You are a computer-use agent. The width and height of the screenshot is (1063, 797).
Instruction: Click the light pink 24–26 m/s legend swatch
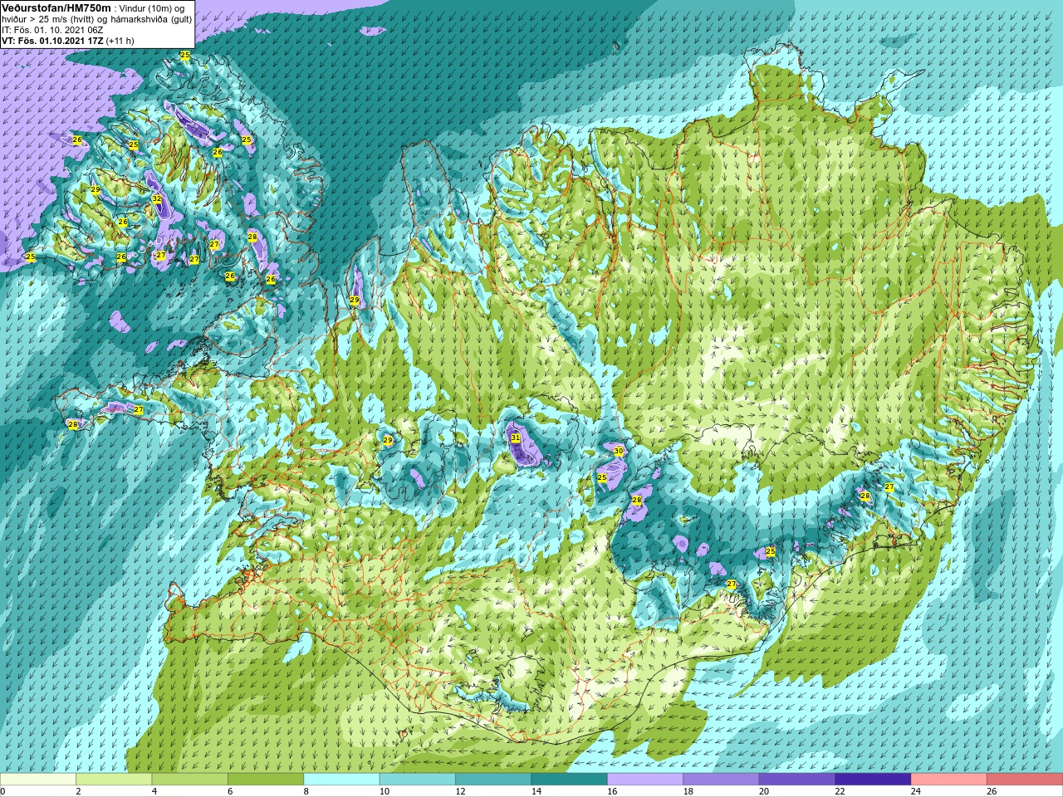pyautogui.click(x=949, y=780)
